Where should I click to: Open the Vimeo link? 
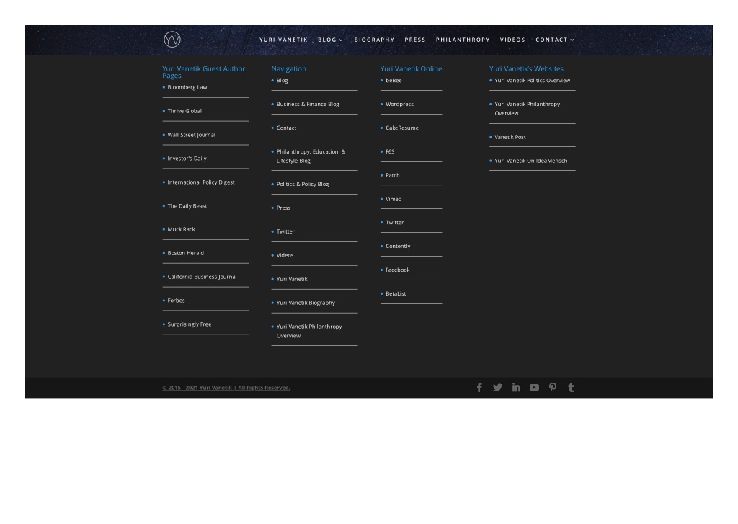click(394, 199)
